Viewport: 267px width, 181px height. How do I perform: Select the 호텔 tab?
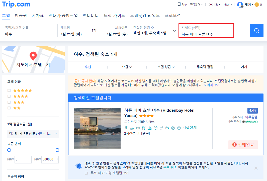(6, 16)
